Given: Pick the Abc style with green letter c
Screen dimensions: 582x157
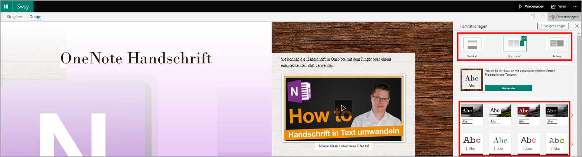Looking at the screenshot, I should click(x=557, y=143).
